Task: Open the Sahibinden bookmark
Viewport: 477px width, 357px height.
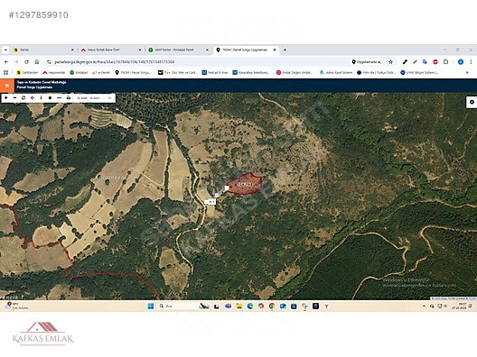Action: click(x=27, y=72)
